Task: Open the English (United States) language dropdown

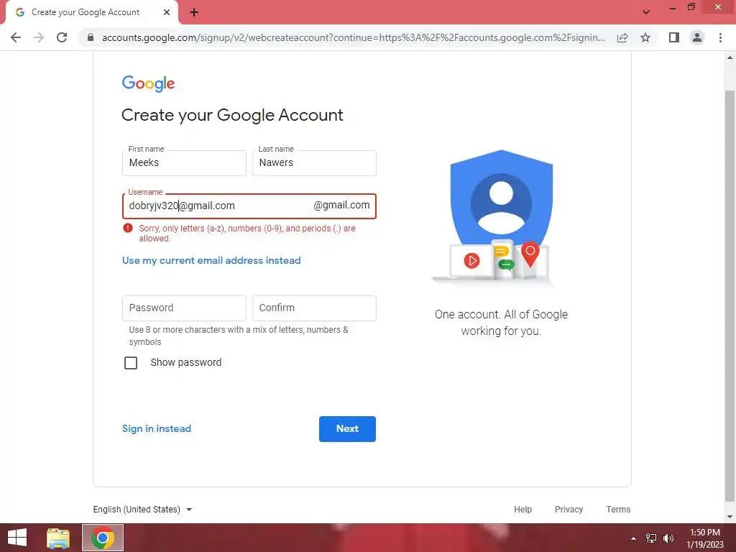Action: [x=143, y=510]
